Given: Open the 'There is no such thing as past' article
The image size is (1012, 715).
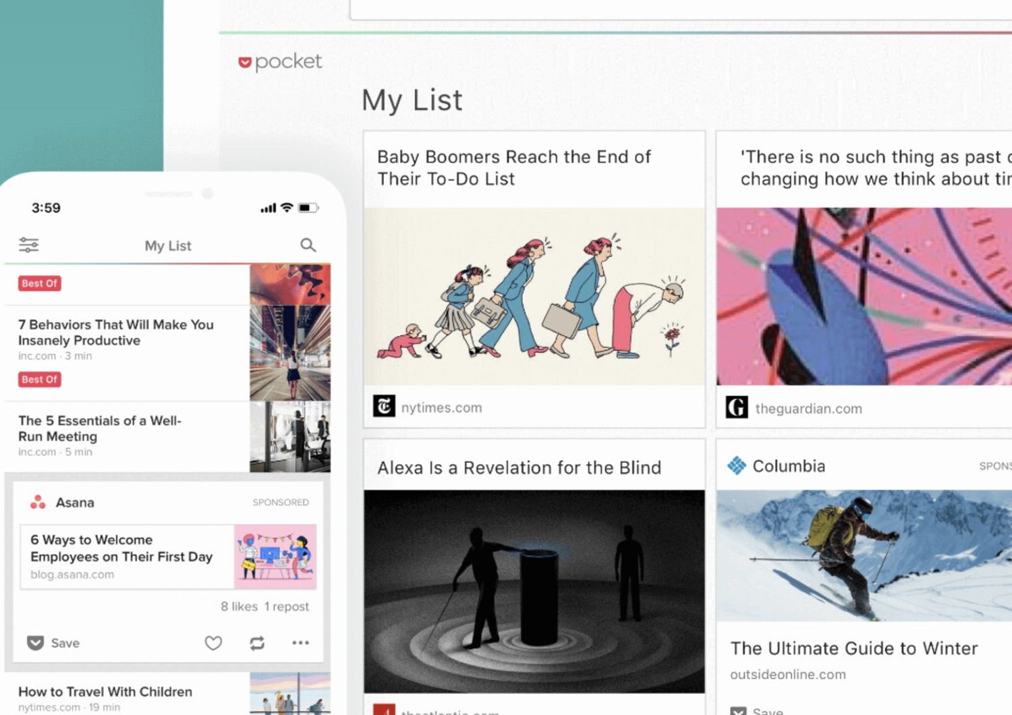Looking at the screenshot, I should click(x=876, y=167).
